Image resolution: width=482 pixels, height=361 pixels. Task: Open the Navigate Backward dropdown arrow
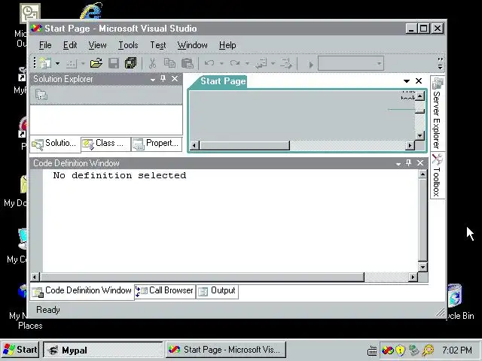click(273, 63)
